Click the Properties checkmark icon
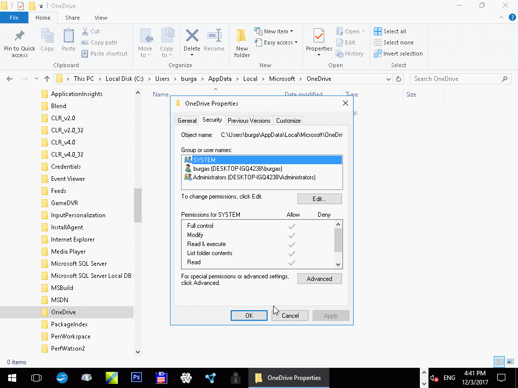This screenshot has height=388, width=518. [319, 36]
